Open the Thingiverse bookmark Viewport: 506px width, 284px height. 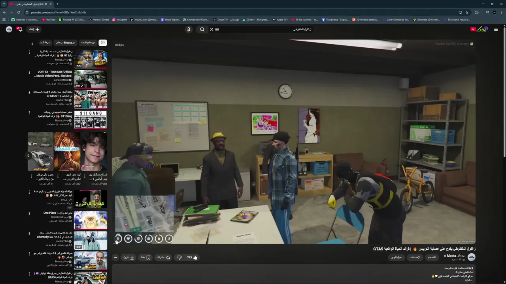[335, 20]
